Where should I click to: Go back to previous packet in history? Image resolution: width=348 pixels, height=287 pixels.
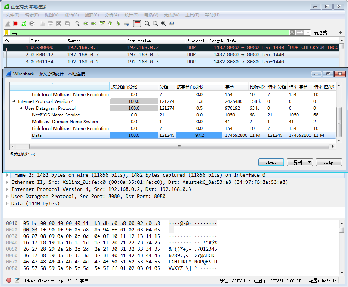point(86,24)
